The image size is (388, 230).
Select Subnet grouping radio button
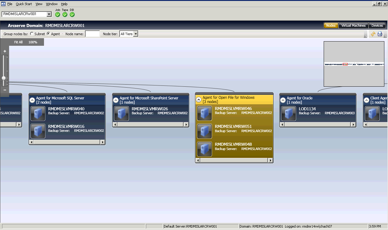[32, 34]
